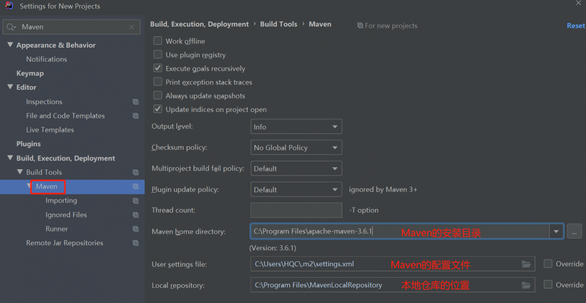
Task: Click the '-T option' hint text
Action: pos(364,210)
